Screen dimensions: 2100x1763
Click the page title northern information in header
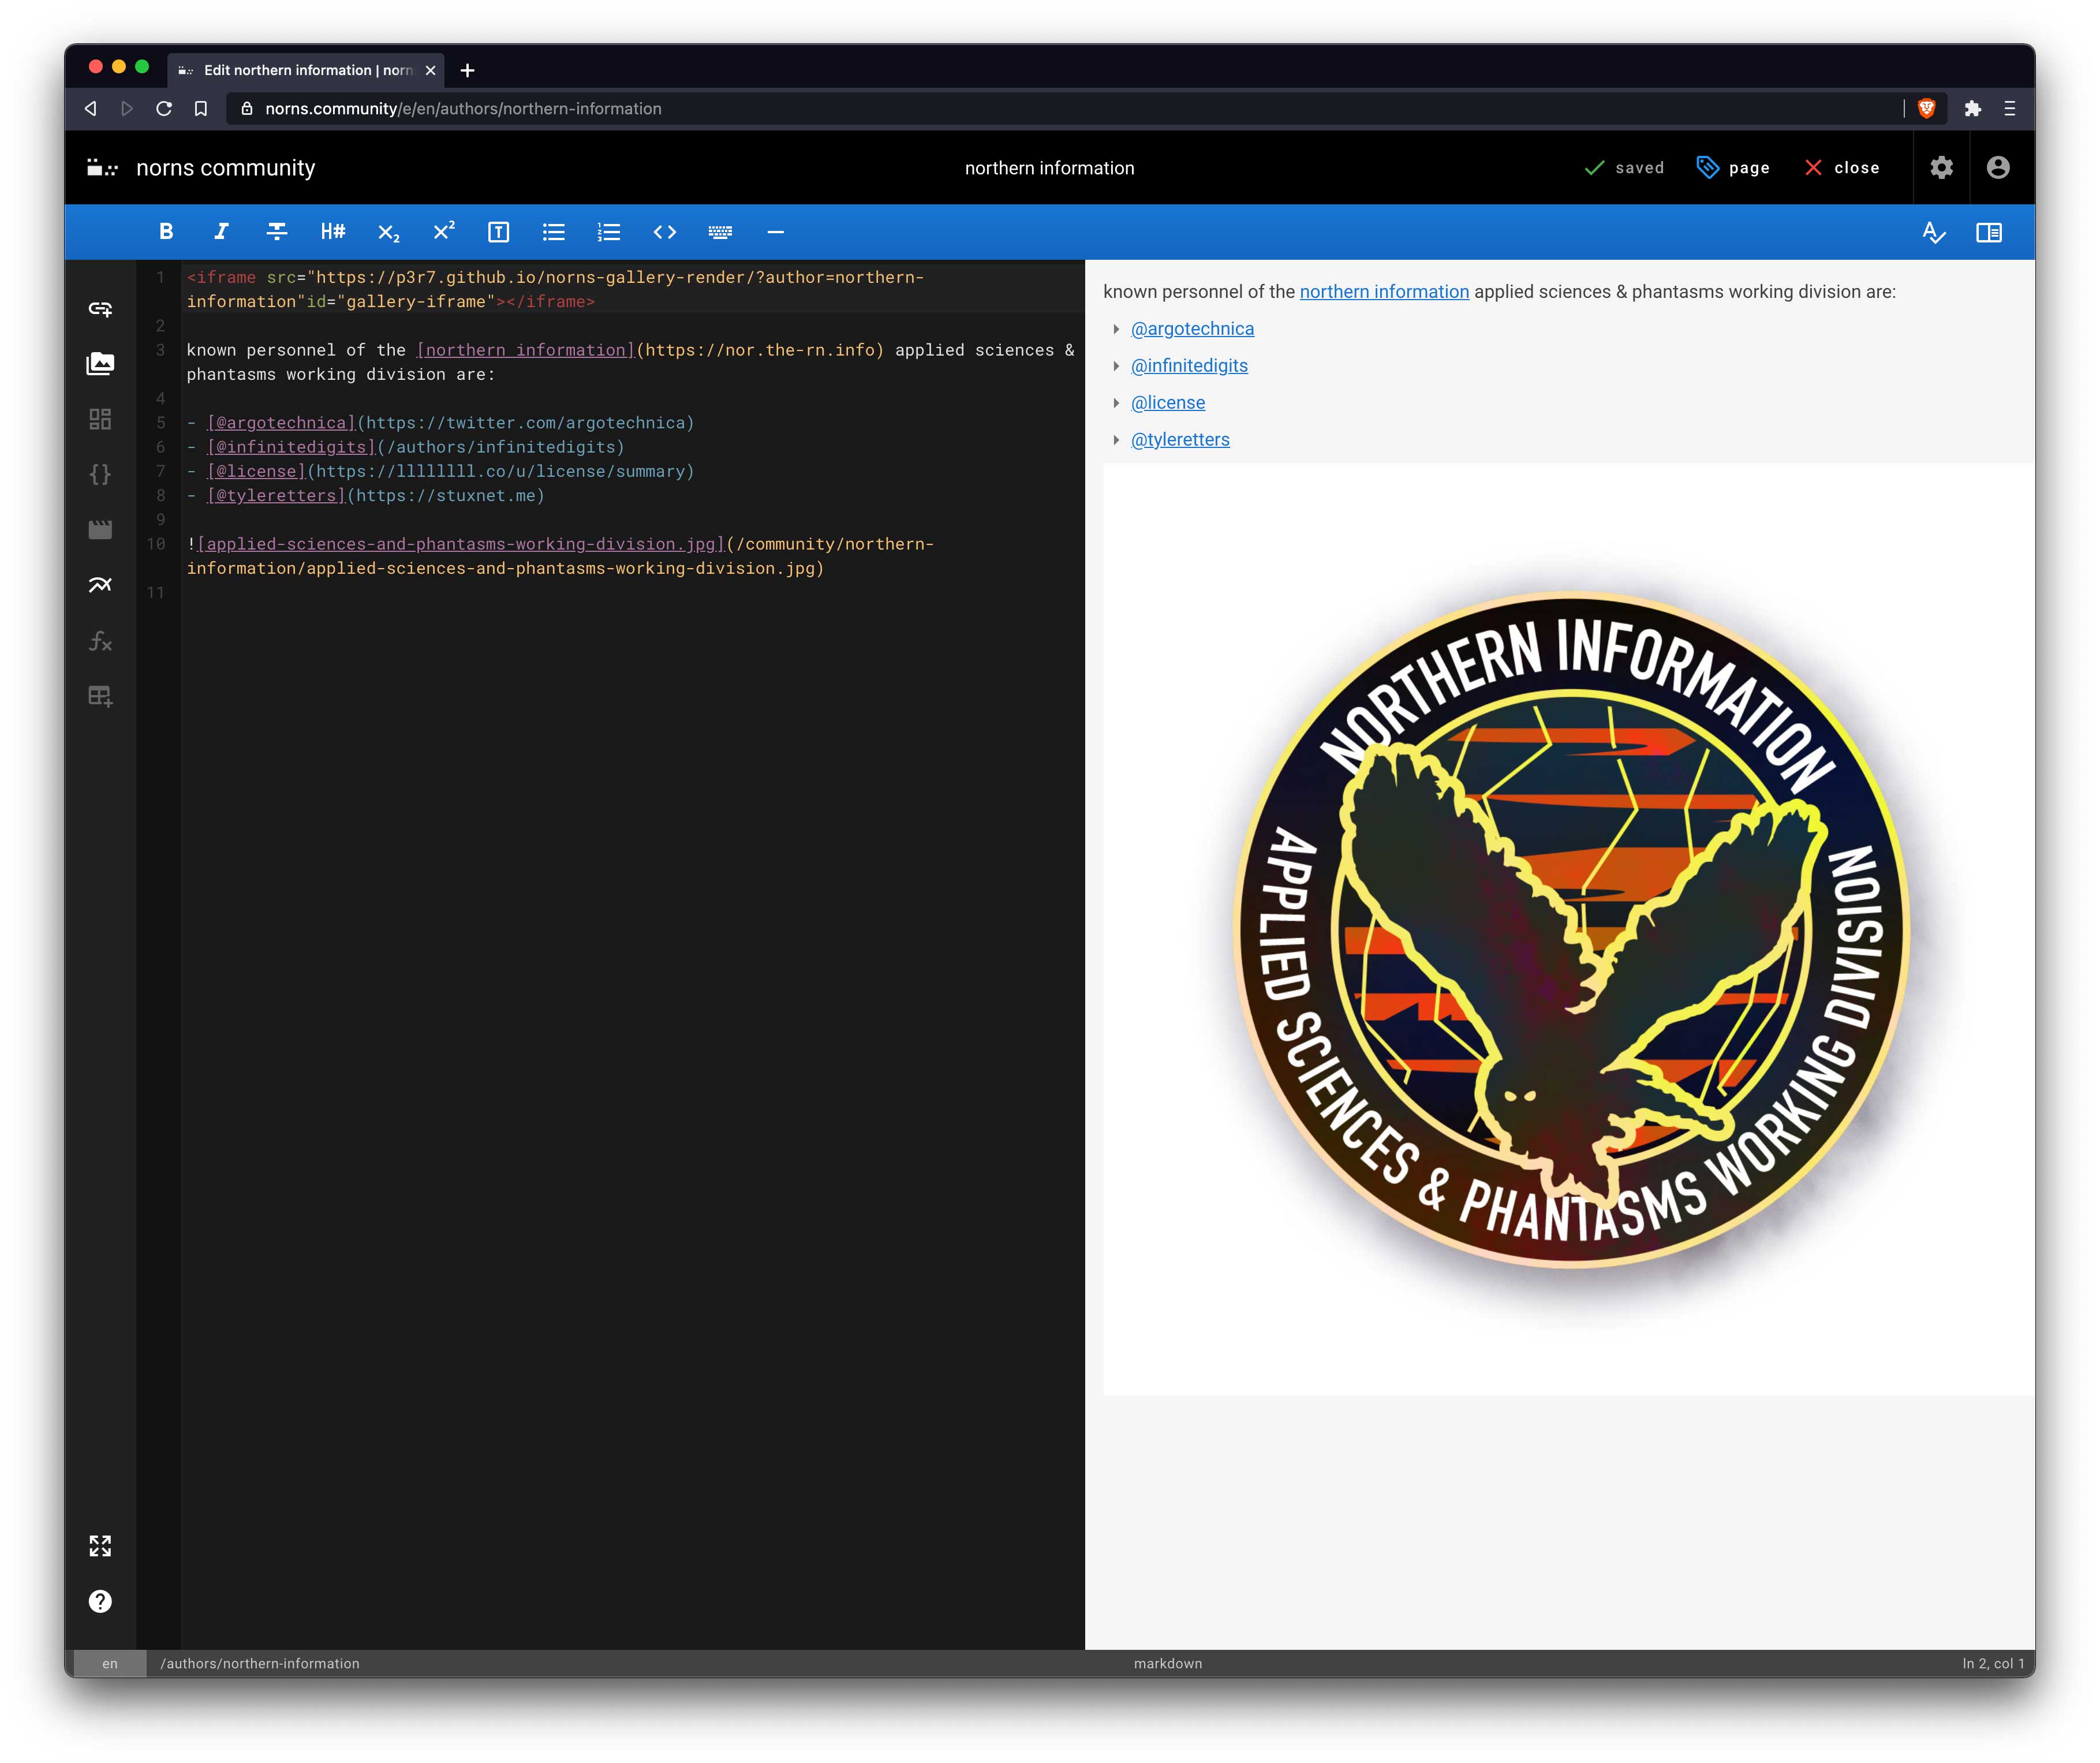[1049, 168]
